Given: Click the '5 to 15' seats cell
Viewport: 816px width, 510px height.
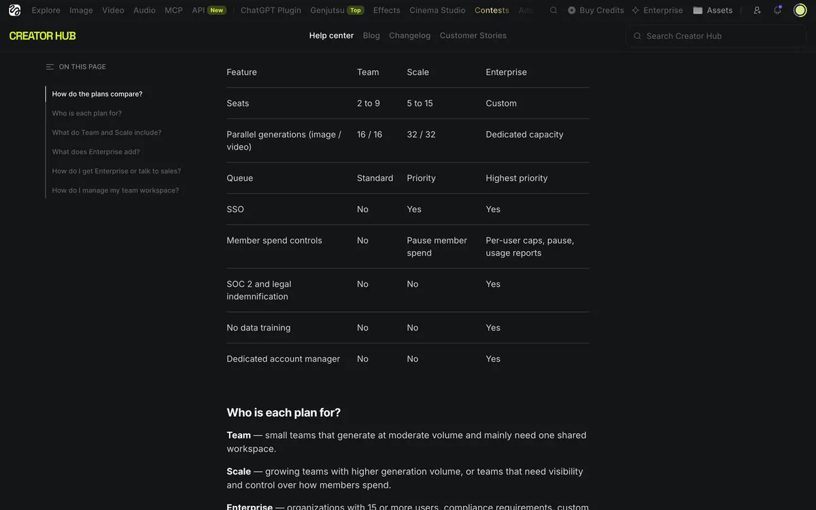Looking at the screenshot, I should click(x=420, y=103).
